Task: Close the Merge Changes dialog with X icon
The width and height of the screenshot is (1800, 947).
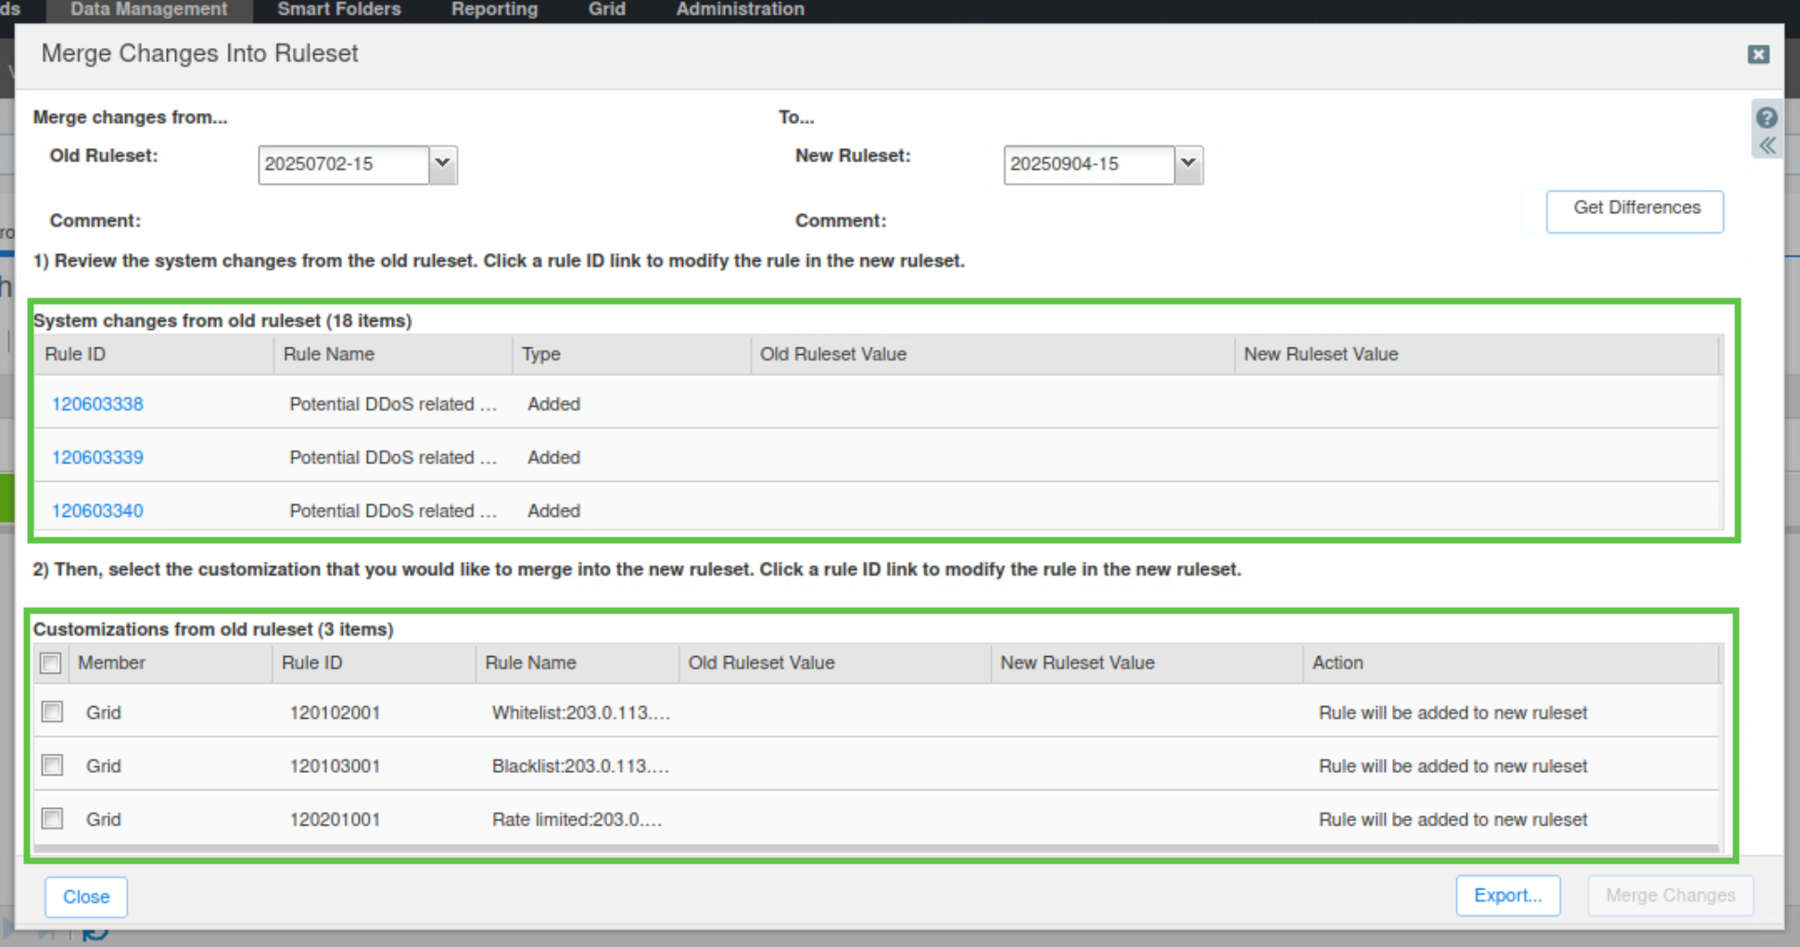Action: tap(1757, 55)
